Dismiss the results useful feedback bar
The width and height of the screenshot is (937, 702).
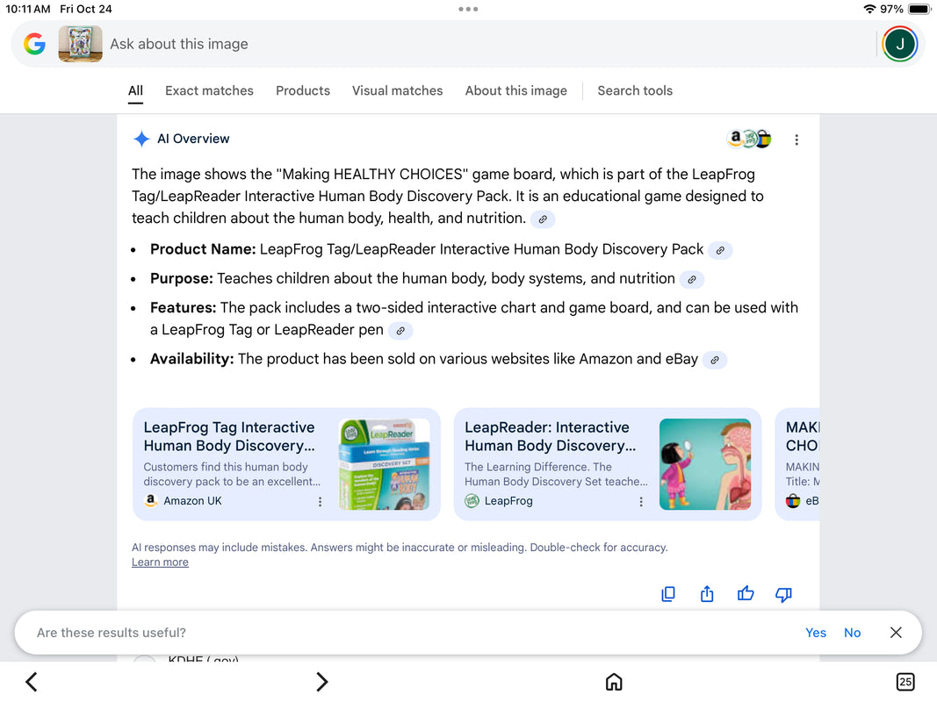tap(896, 633)
